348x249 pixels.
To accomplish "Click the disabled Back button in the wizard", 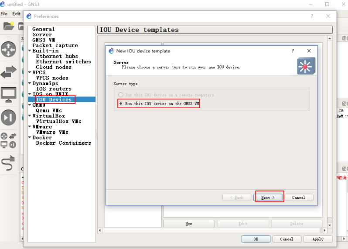I will pos(237,198).
